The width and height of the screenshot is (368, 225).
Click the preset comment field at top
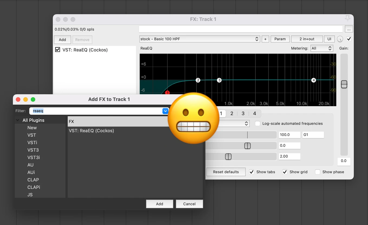241,29
